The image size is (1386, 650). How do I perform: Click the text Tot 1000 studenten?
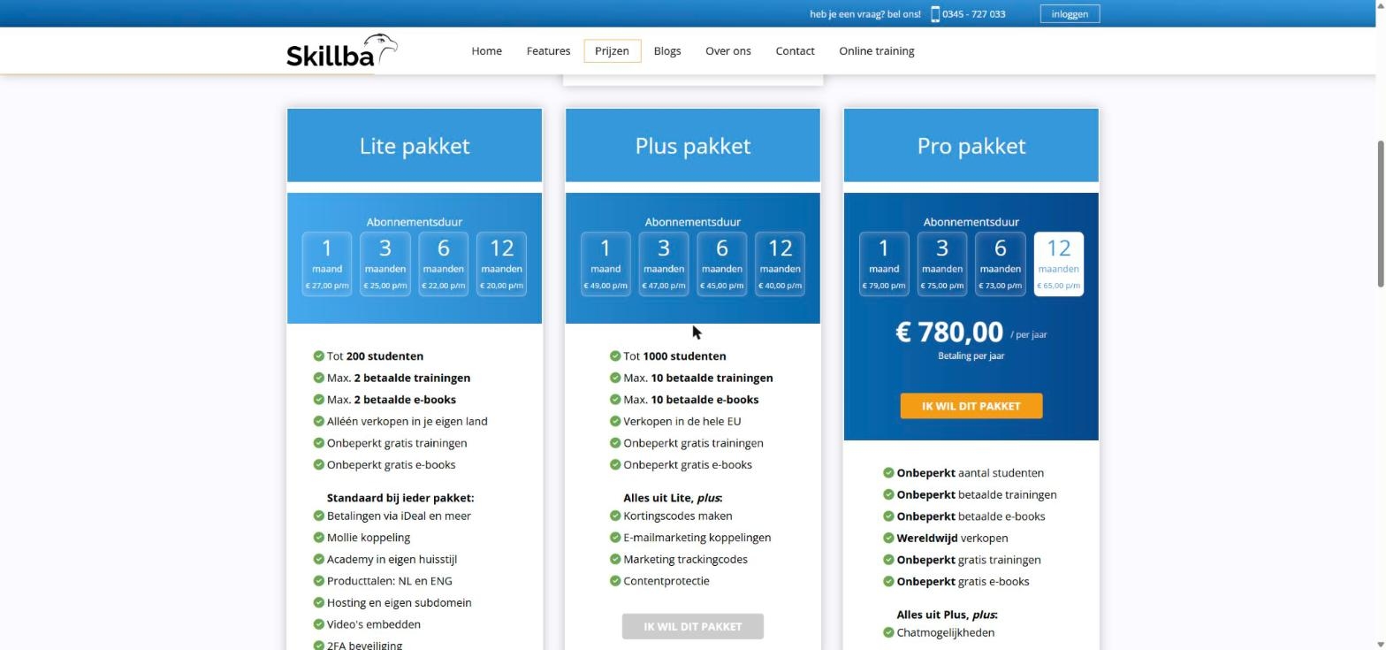pyautogui.click(x=674, y=356)
